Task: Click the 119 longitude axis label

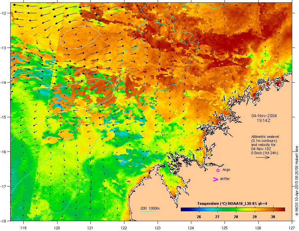Action: click(23, 228)
